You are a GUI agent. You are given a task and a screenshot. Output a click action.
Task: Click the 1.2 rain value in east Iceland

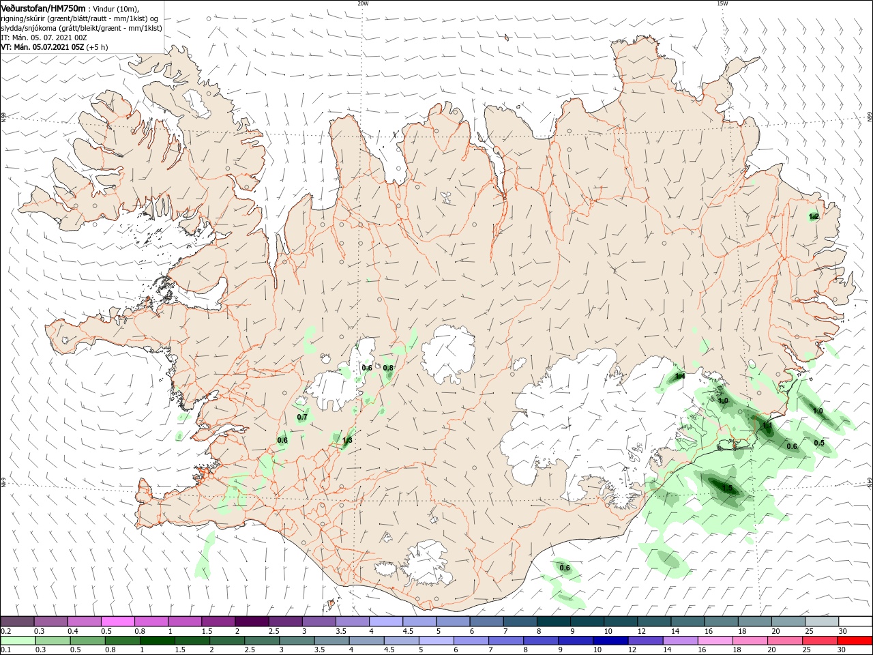(x=813, y=216)
